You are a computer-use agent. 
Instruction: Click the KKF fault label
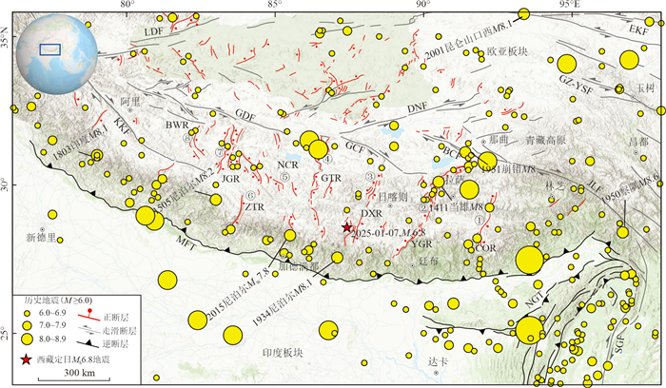121,126
